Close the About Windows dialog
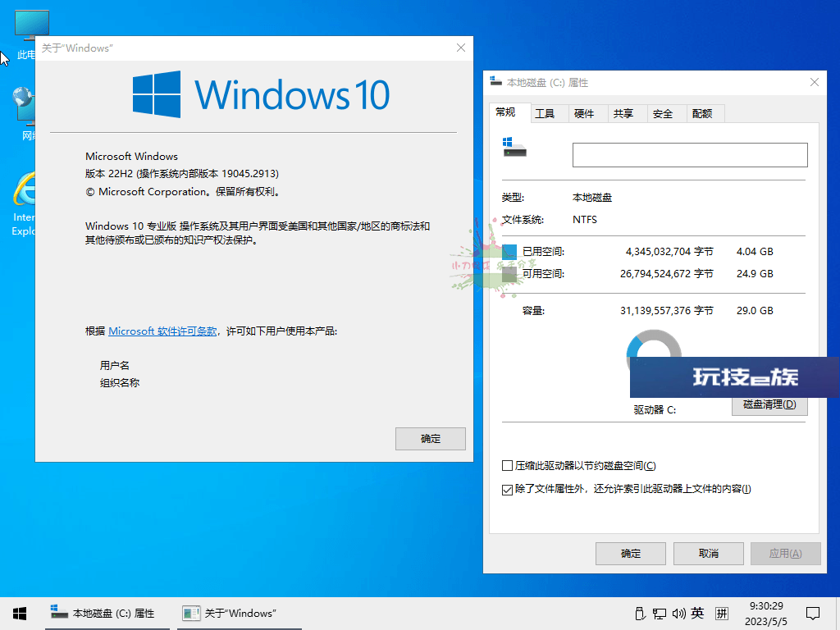Screen dimensions: 840x630 tap(461, 48)
